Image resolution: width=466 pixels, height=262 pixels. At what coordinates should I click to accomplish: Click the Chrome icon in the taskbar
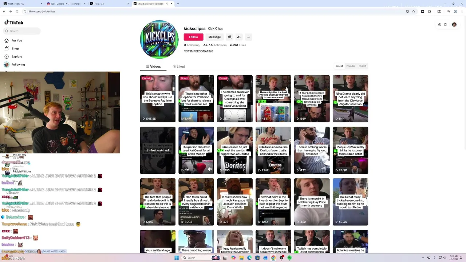[273, 258]
